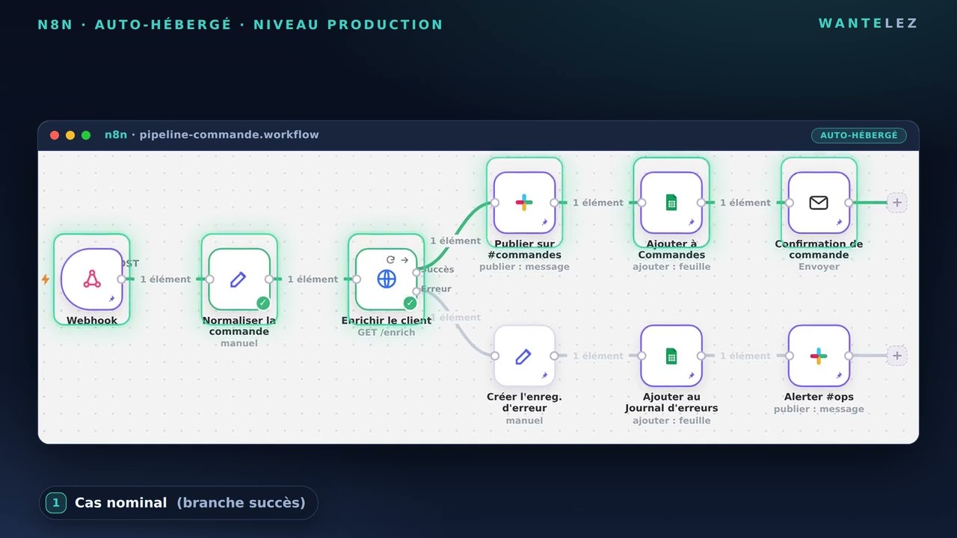Image resolution: width=957 pixels, height=538 pixels.
Task: Click the arrow icon on Enrichir le client
Action: tap(404, 259)
